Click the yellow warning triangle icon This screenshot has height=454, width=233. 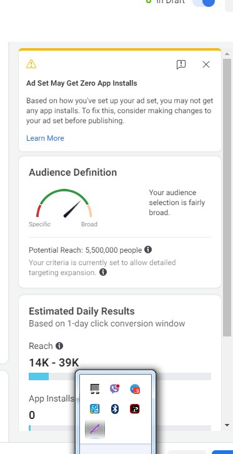[31, 64]
